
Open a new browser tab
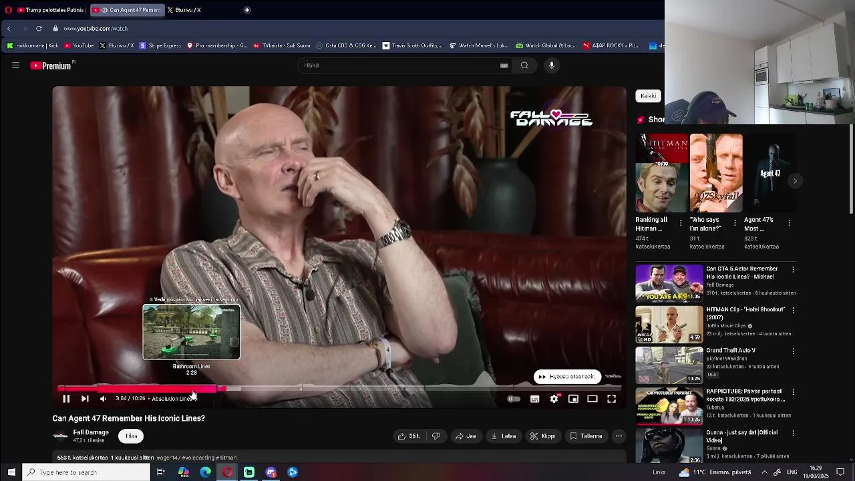pyautogui.click(x=247, y=10)
